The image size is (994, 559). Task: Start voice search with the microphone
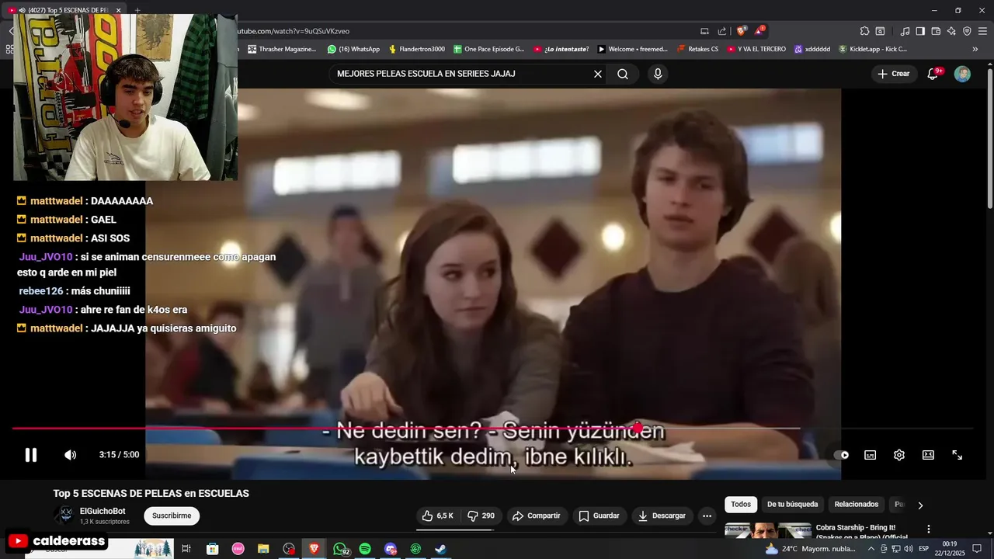click(658, 74)
